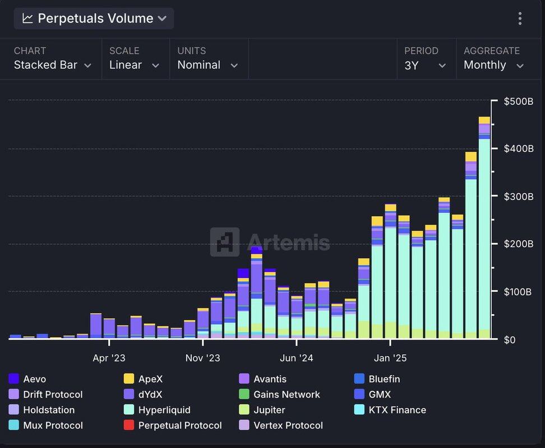Click the Apr '23 axis label
The height and width of the screenshot is (448, 545).
click(x=109, y=358)
